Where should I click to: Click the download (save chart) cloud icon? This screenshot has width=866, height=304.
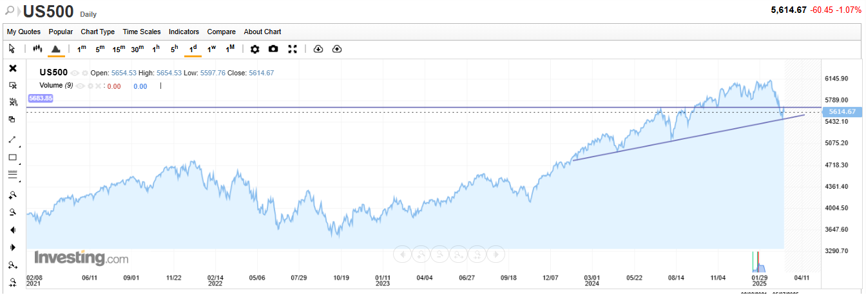318,49
